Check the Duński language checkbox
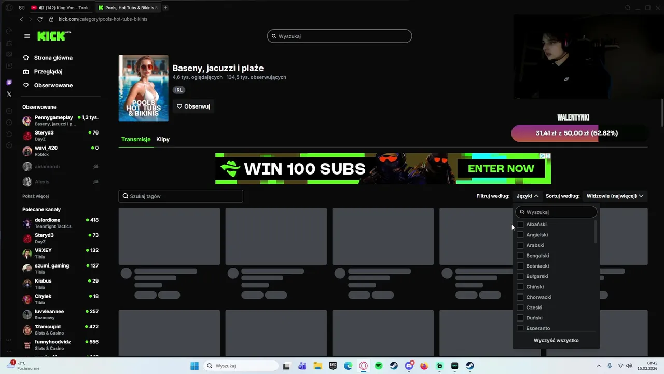 520,318
